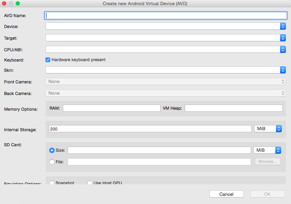Enable the Snapshot checkbox

tap(52, 183)
